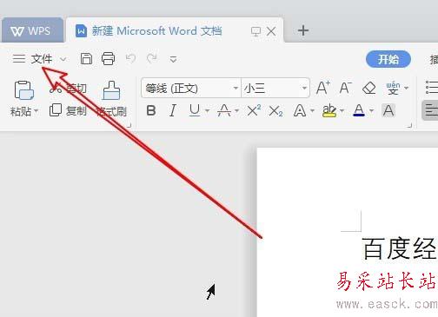Close the 新建 Microsoft Word 文档 tab
Image resolution: width=438 pixels, height=317 pixels.
[271, 31]
